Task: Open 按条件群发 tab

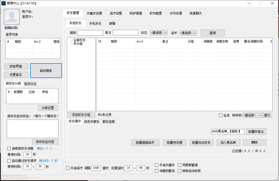Action: (92, 122)
